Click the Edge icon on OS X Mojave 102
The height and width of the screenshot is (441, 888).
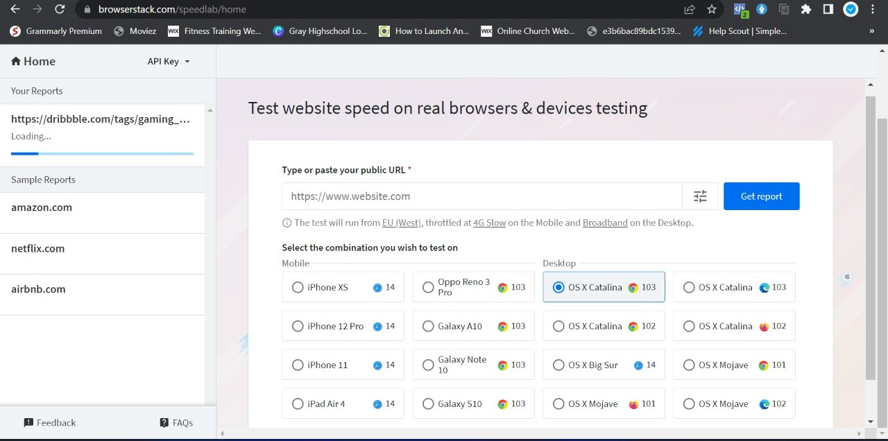pyautogui.click(x=765, y=404)
